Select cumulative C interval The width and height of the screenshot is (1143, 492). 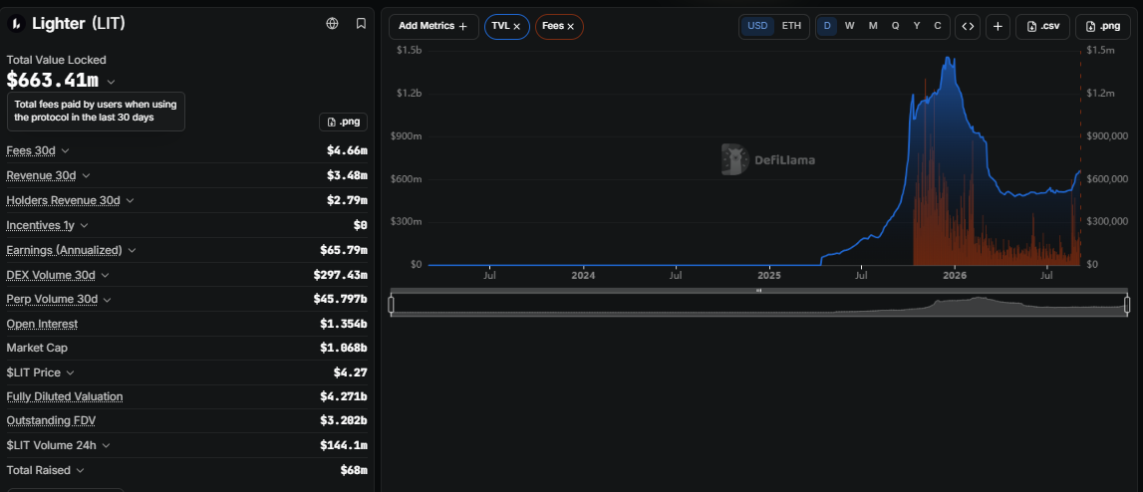(x=938, y=26)
